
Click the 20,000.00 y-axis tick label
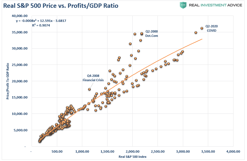click(x=20, y=81)
